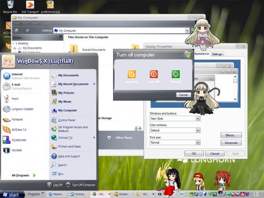Viewport: 264px width, 198px height.
Task: Open Search from Start menu
Action: pyautogui.click(x=59, y=165)
